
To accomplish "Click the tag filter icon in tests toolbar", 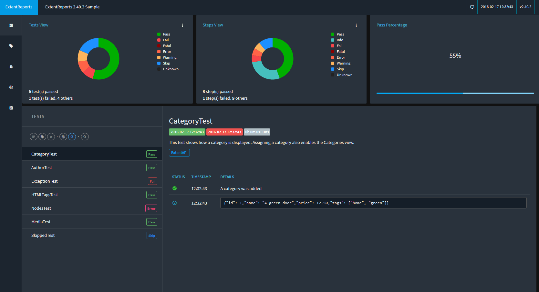I will coord(42,137).
